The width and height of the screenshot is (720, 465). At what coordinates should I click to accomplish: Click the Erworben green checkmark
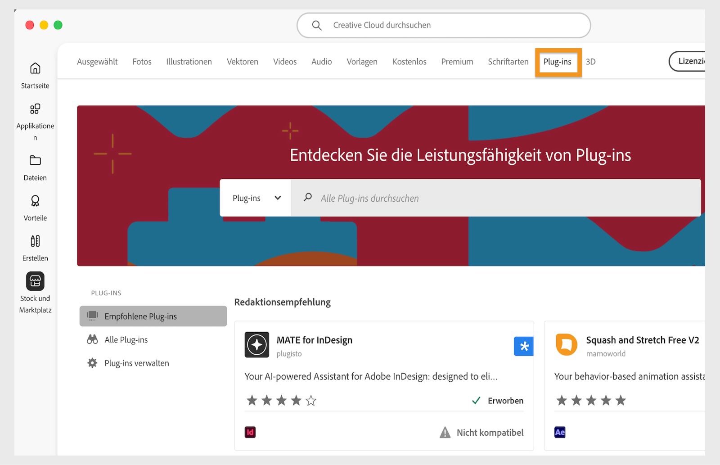(x=476, y=401)
